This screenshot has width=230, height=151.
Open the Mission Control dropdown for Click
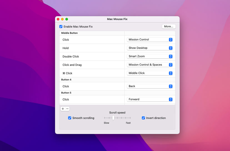coord(150,40)
